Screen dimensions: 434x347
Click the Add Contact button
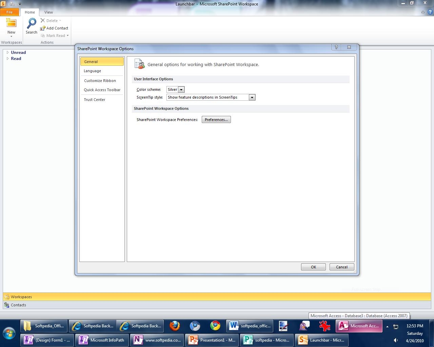pos(54,28)
